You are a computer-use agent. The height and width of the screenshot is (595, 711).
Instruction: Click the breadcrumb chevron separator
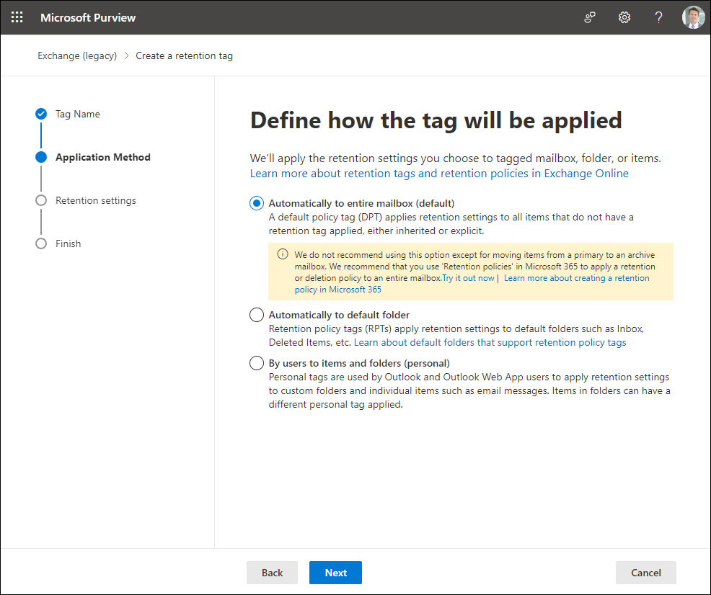pos(126,55)
